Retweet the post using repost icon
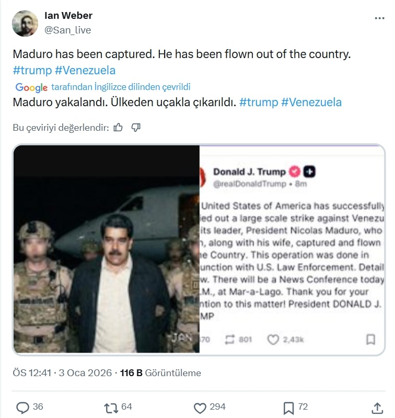The height and width of the screenshot is (418, 395). [110, 407]
